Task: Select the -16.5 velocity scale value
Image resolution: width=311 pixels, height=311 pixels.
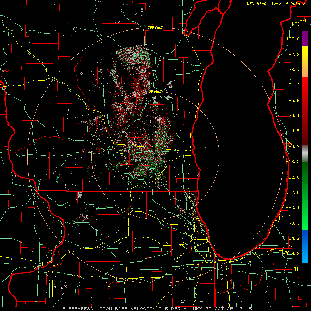Action: 293,162
